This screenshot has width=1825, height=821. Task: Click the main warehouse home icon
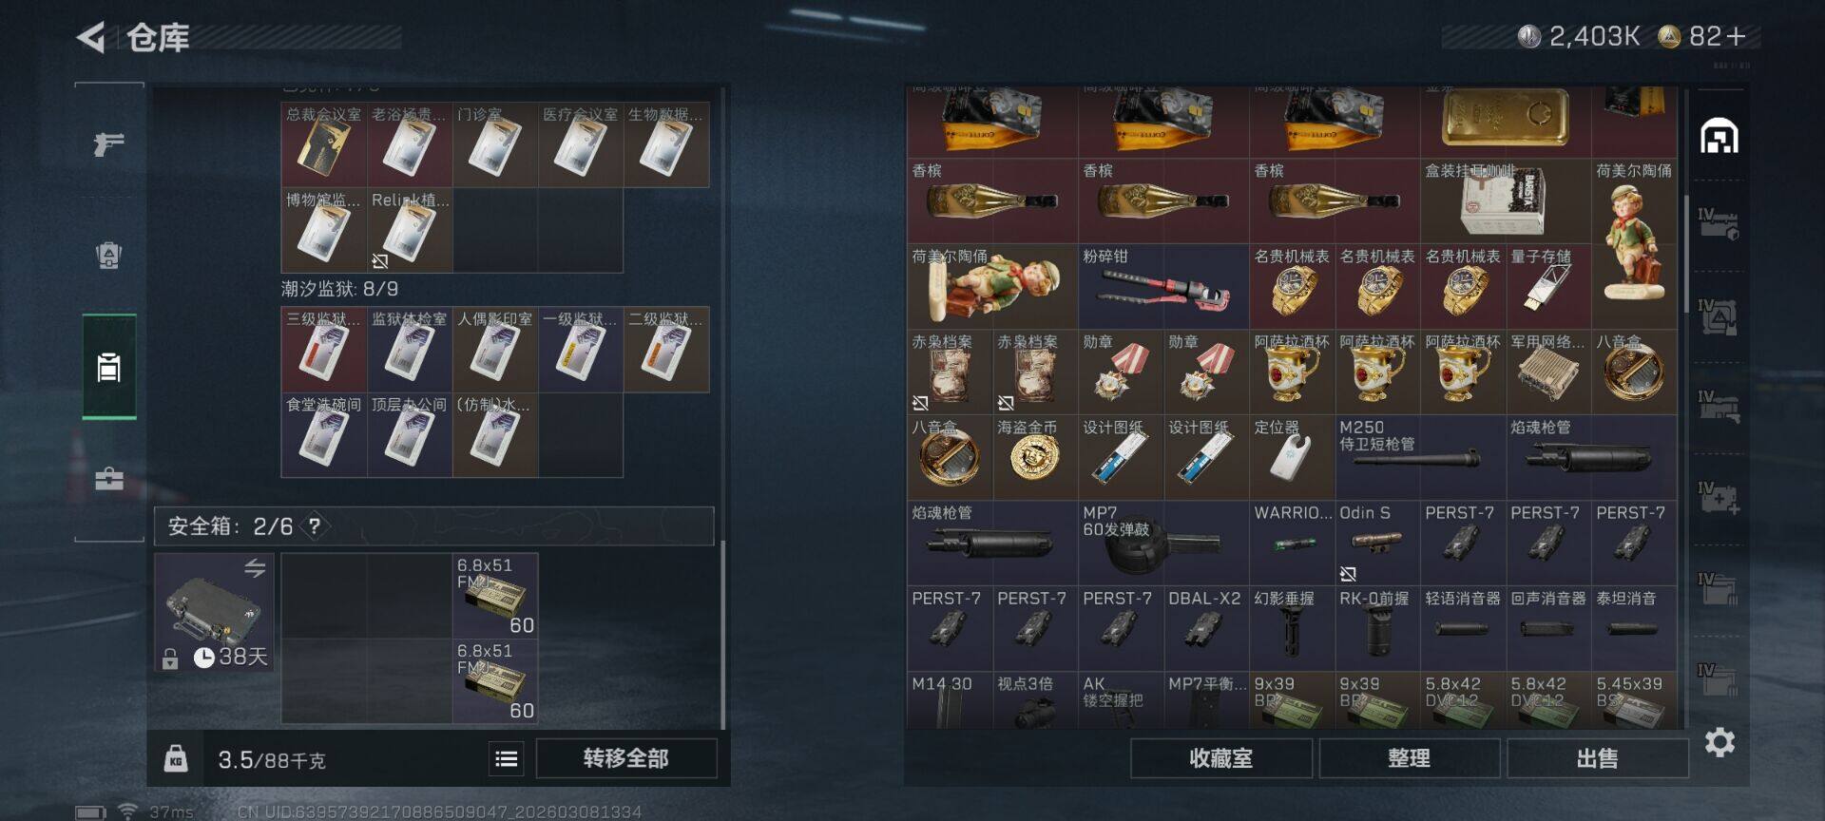1719,137
